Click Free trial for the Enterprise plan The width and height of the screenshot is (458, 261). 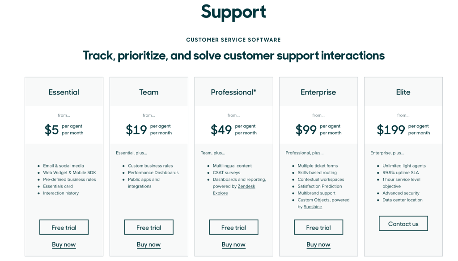click(x=318, y=227)
